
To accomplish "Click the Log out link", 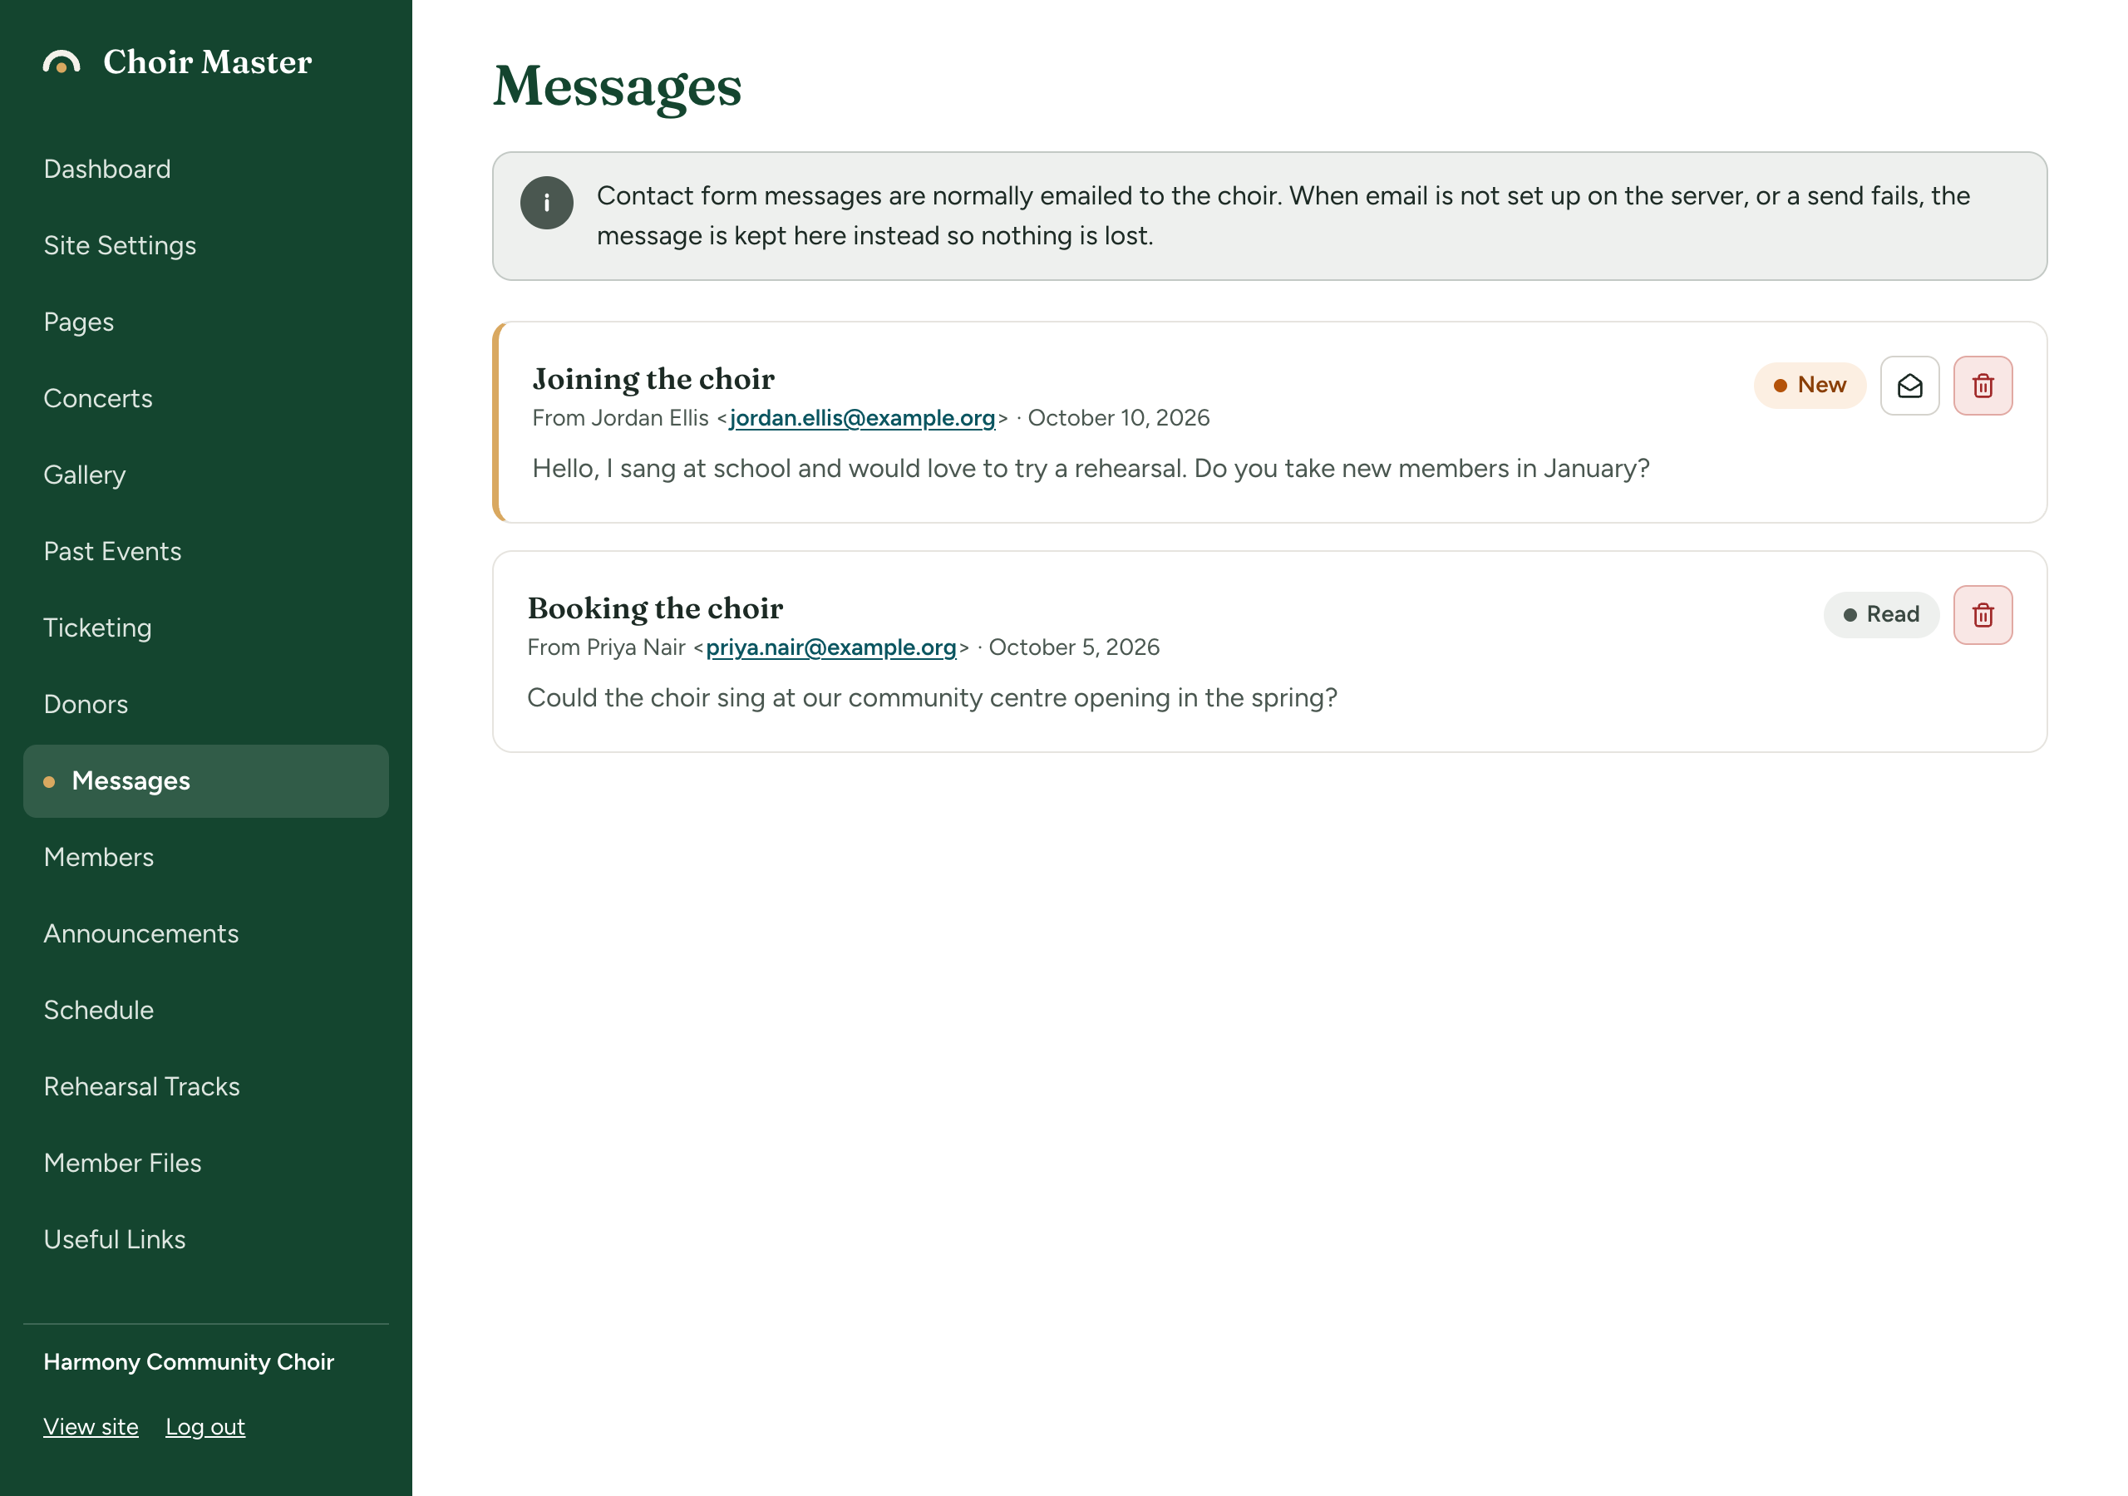I will click(x=204, y=1426).
